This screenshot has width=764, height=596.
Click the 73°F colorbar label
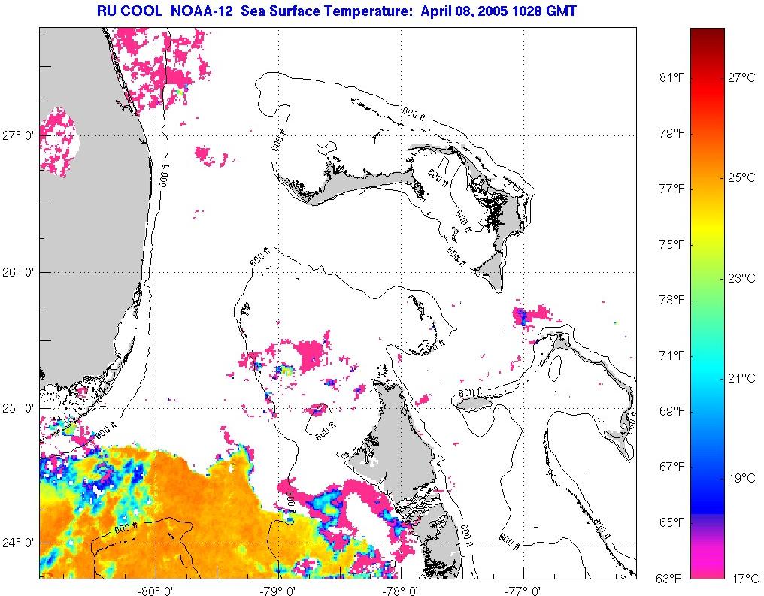pos(672,300)
